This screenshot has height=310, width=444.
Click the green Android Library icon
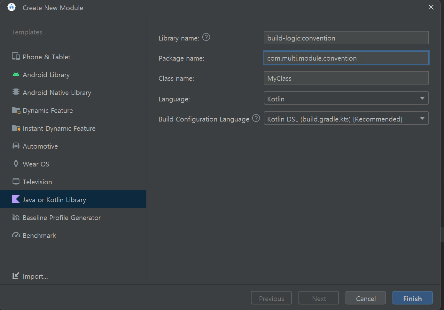[x=16, y=74]
